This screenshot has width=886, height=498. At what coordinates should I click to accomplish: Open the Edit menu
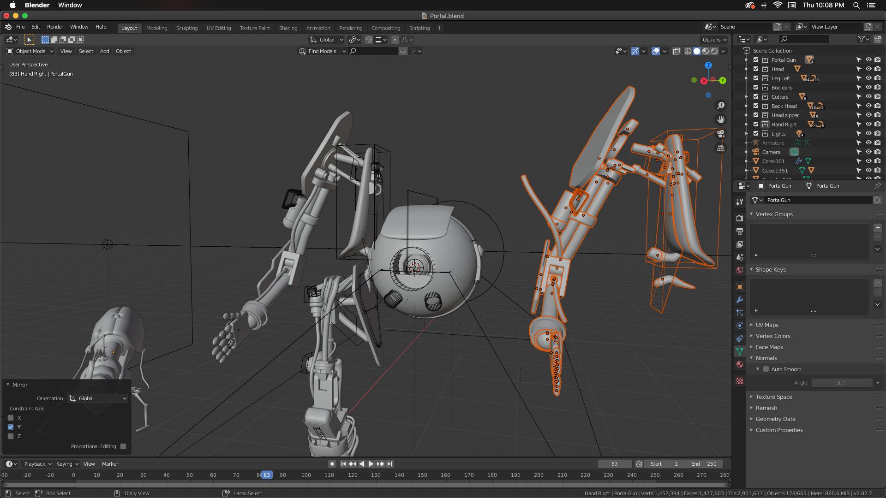[36, 27]
